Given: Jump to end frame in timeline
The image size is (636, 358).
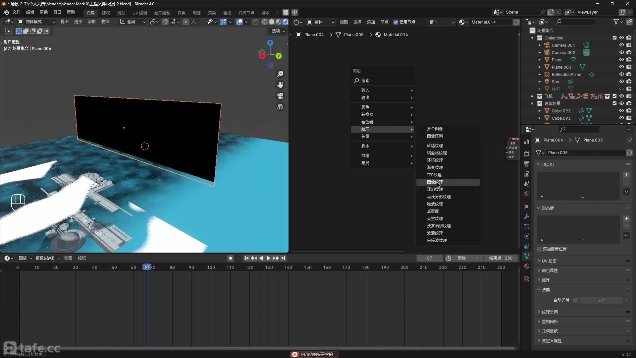Looking at the screenshot, I should pyautogui.click(x=283, y=258).
